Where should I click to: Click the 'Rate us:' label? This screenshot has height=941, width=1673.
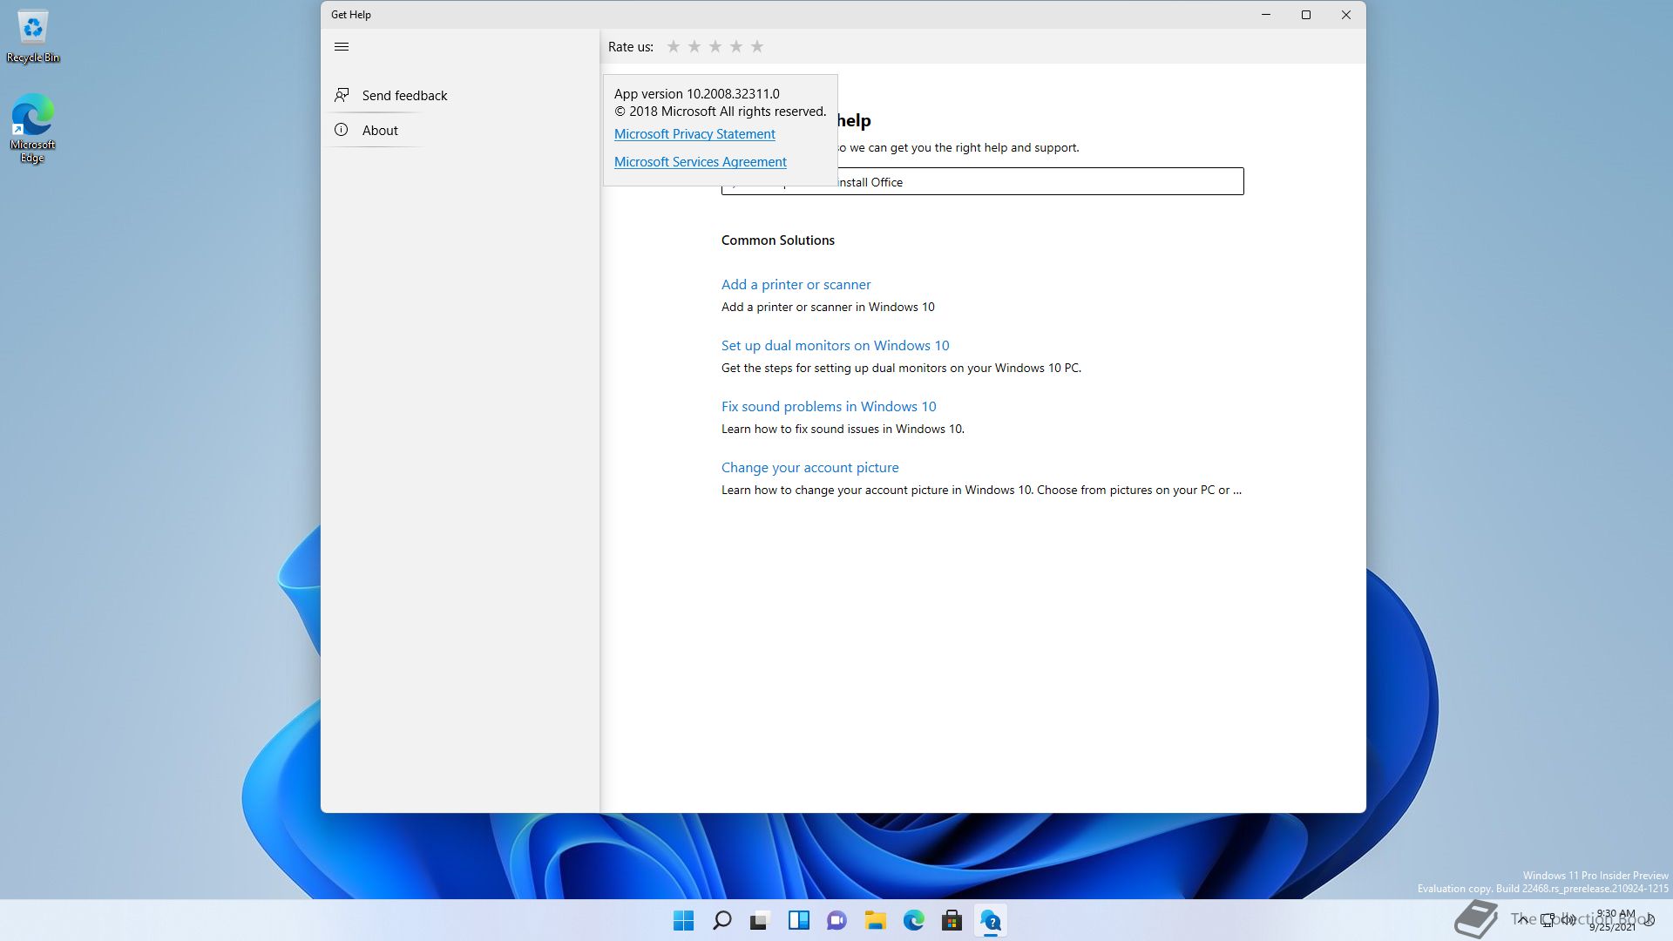631,47
